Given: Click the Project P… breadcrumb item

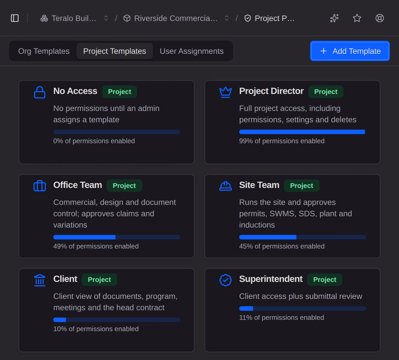Looking at the screenshot, I should (275, 18).
